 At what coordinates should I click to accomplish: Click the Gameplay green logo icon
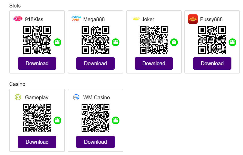18,97
